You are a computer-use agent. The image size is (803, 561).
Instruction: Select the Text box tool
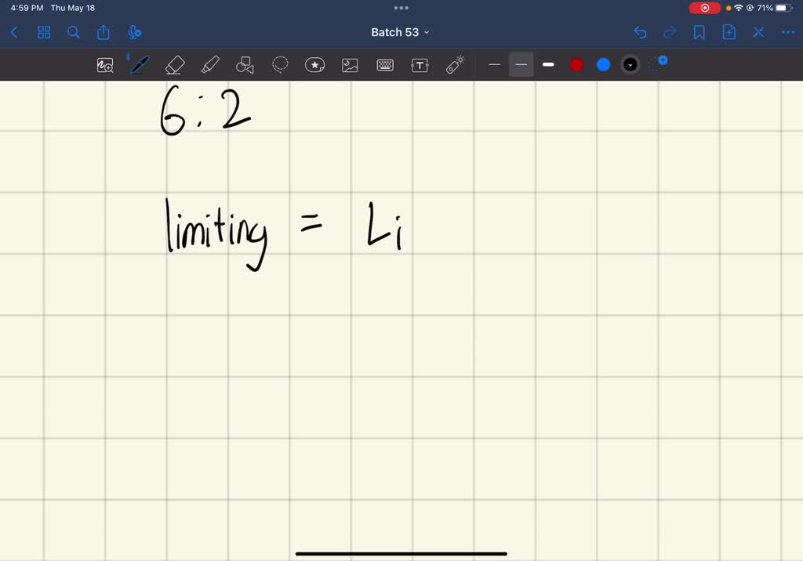[420, 65]
